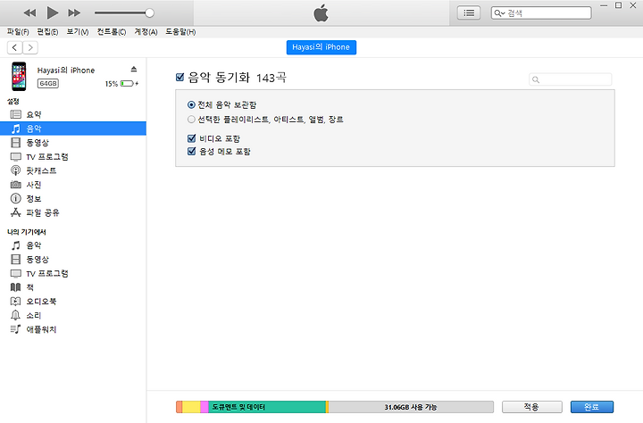643x423 pixels.
Task: Click the 설정 section heading
Action: pos(13,101)
